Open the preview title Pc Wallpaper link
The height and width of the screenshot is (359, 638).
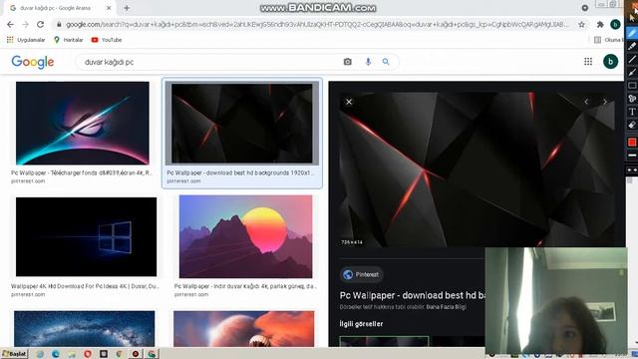(x=412, y=295)
